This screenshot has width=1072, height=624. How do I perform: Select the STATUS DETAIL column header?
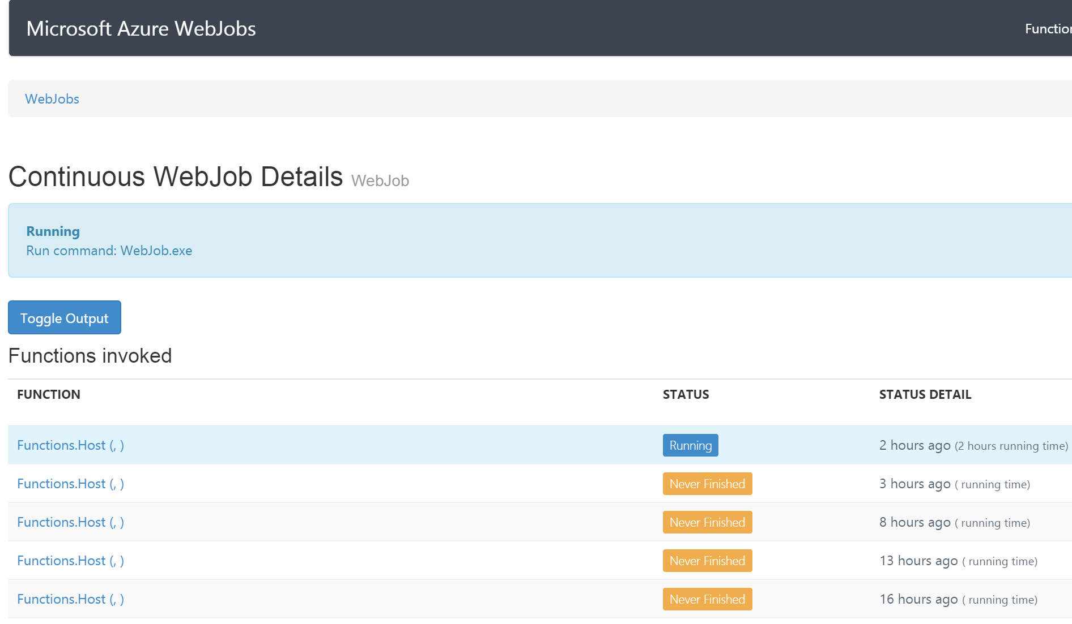[925, 394]
